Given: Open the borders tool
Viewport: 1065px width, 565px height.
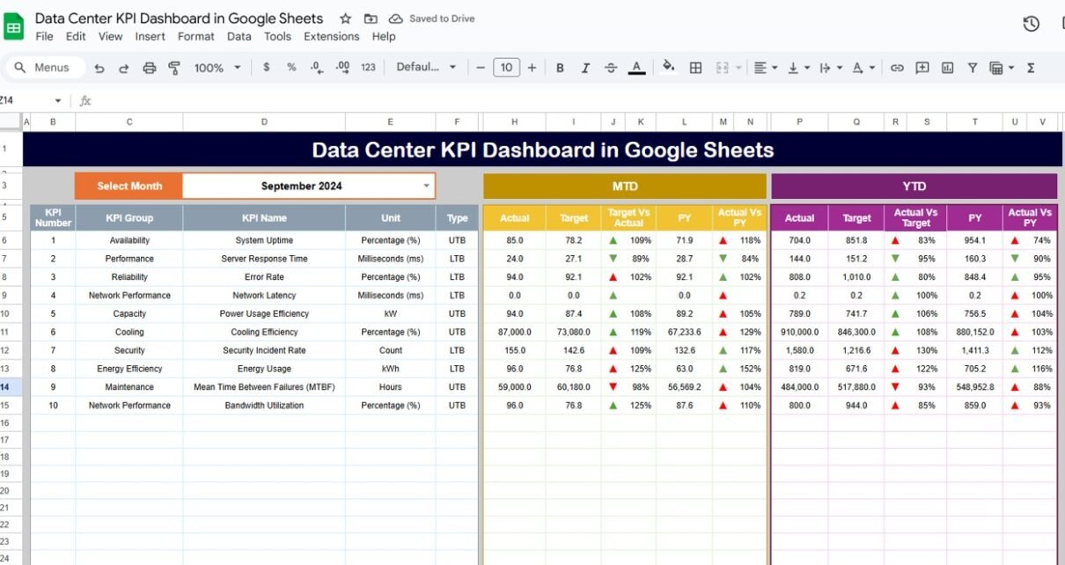Looking at the screenshot, I should (695, 68).
